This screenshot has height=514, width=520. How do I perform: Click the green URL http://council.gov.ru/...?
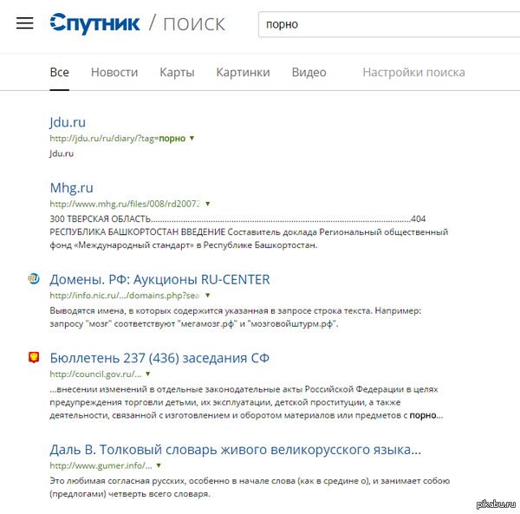95,374
